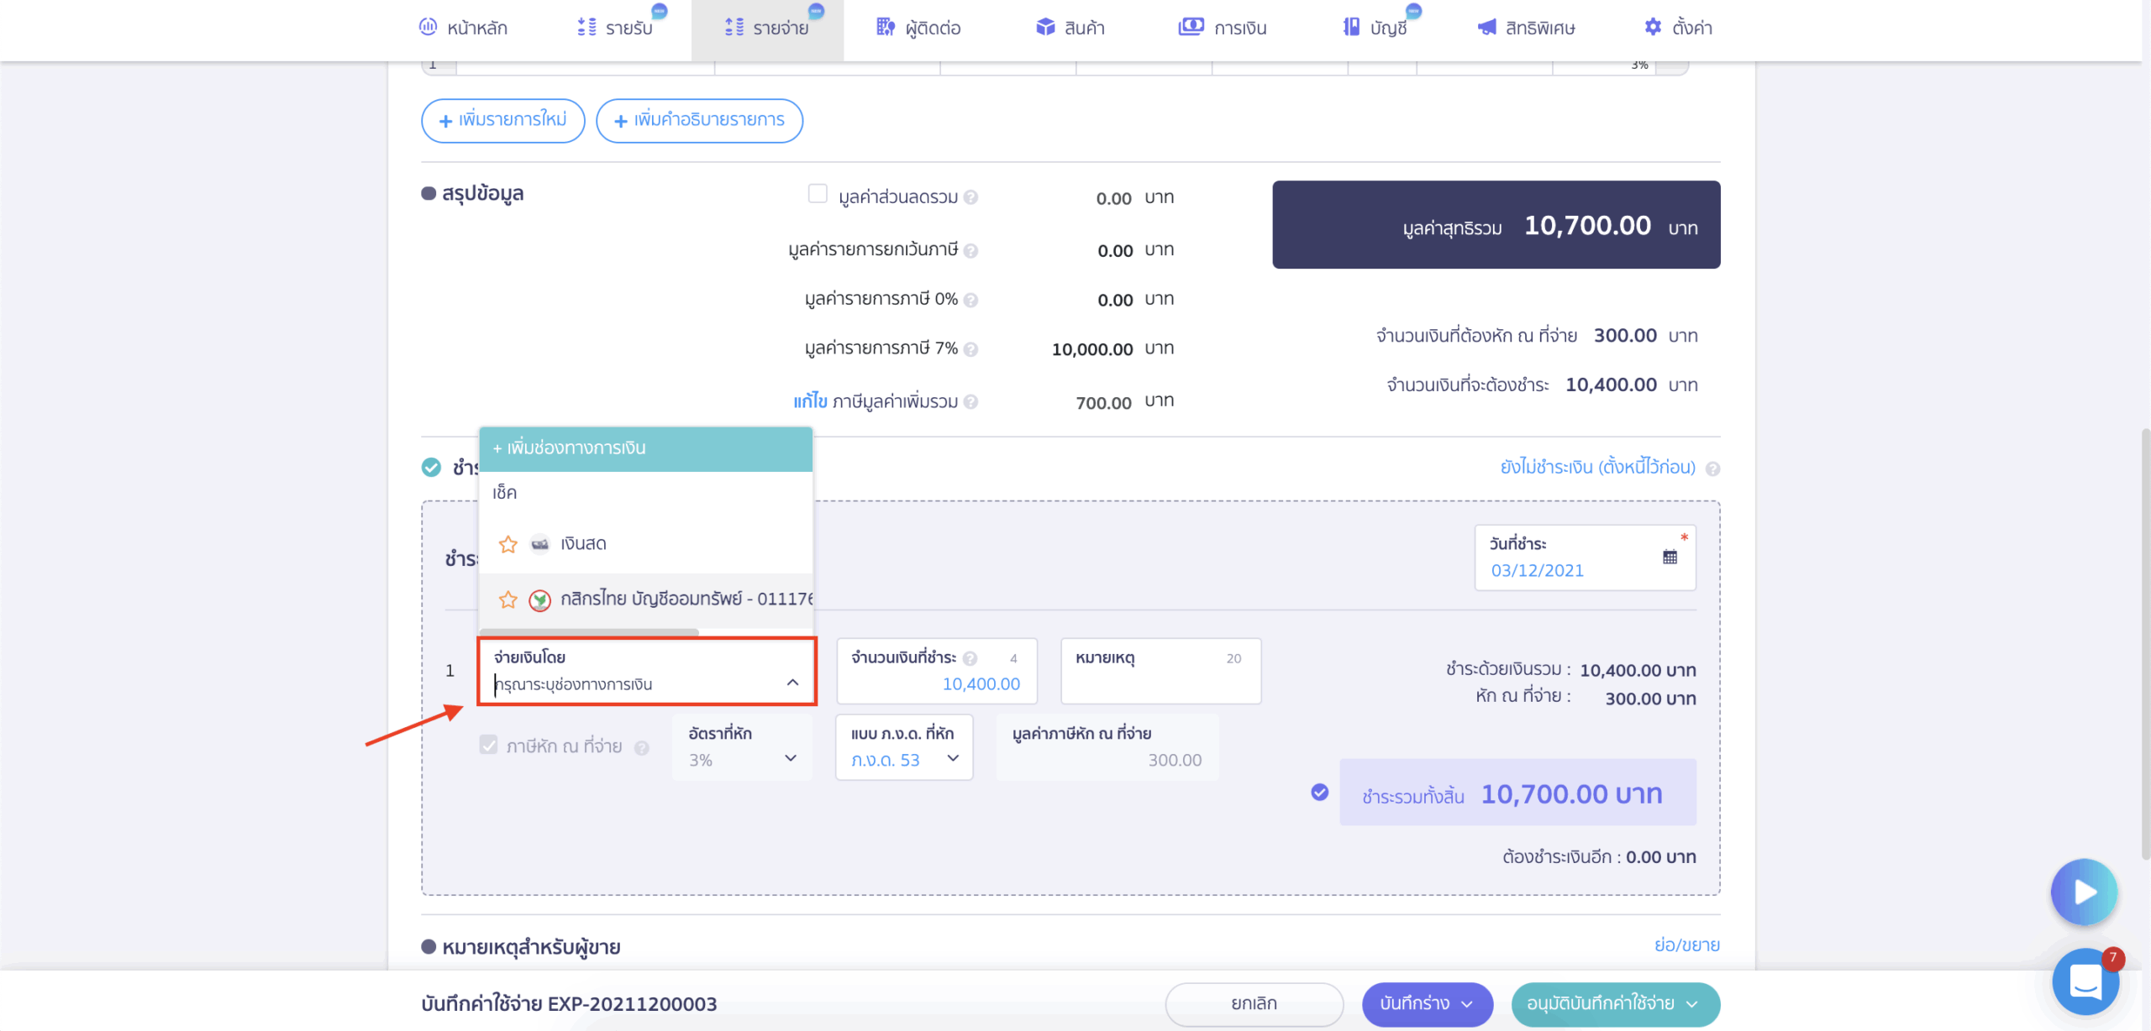Click the video play floating button

click(x=2084, y=892)
